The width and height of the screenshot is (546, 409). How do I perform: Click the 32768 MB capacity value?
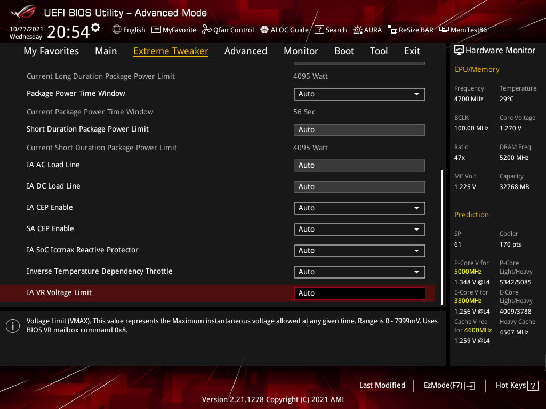515,187
